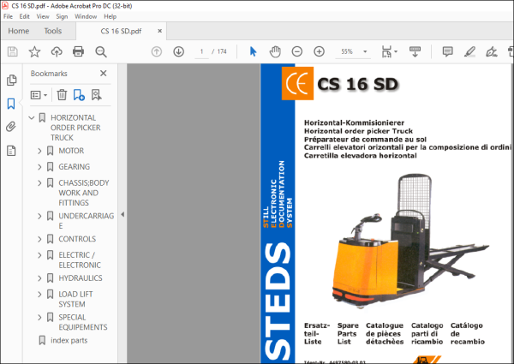Open the Sign menu
Viewport: 514px width, 364px height.
(62, 16)
